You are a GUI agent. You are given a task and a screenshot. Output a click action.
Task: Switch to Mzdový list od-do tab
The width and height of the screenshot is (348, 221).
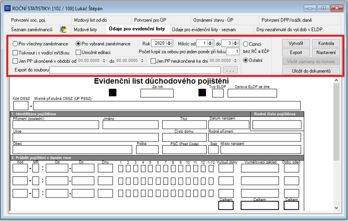(102, 20)
